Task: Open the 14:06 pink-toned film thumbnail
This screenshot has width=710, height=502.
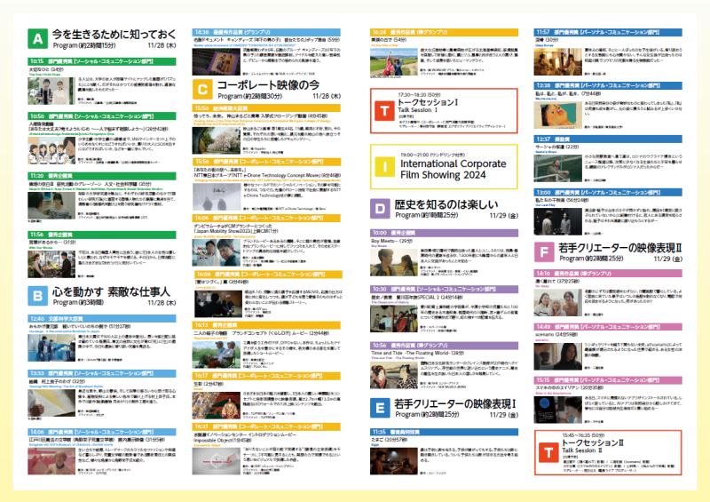Action: (x=51, y=461)
